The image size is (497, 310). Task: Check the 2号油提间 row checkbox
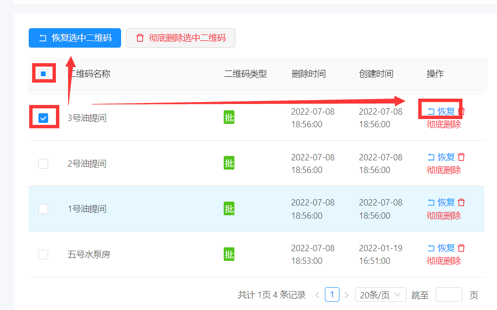[x=43, y=164]
